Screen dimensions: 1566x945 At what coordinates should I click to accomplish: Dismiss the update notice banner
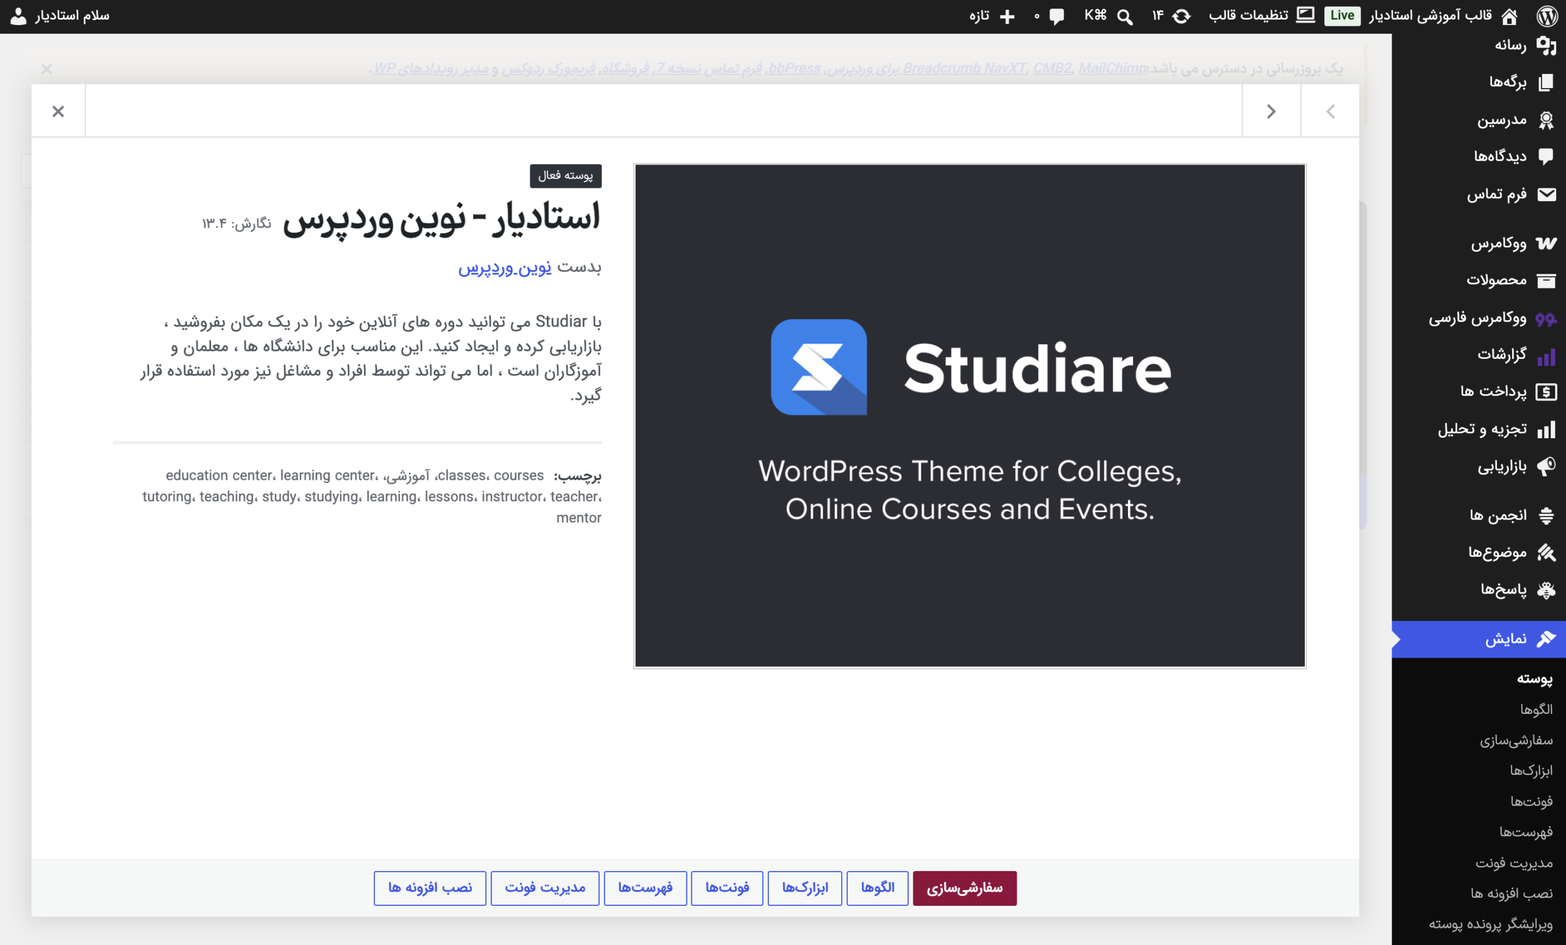[46, 68]
